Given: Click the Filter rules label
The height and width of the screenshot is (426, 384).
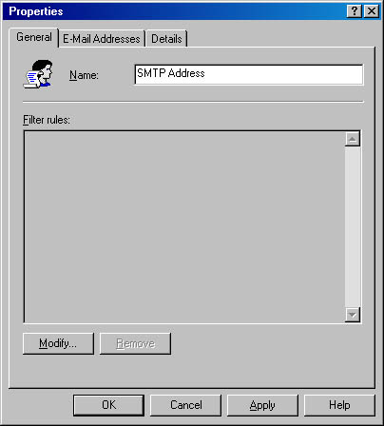Looking at the screenshot, I should click(47, 120).
